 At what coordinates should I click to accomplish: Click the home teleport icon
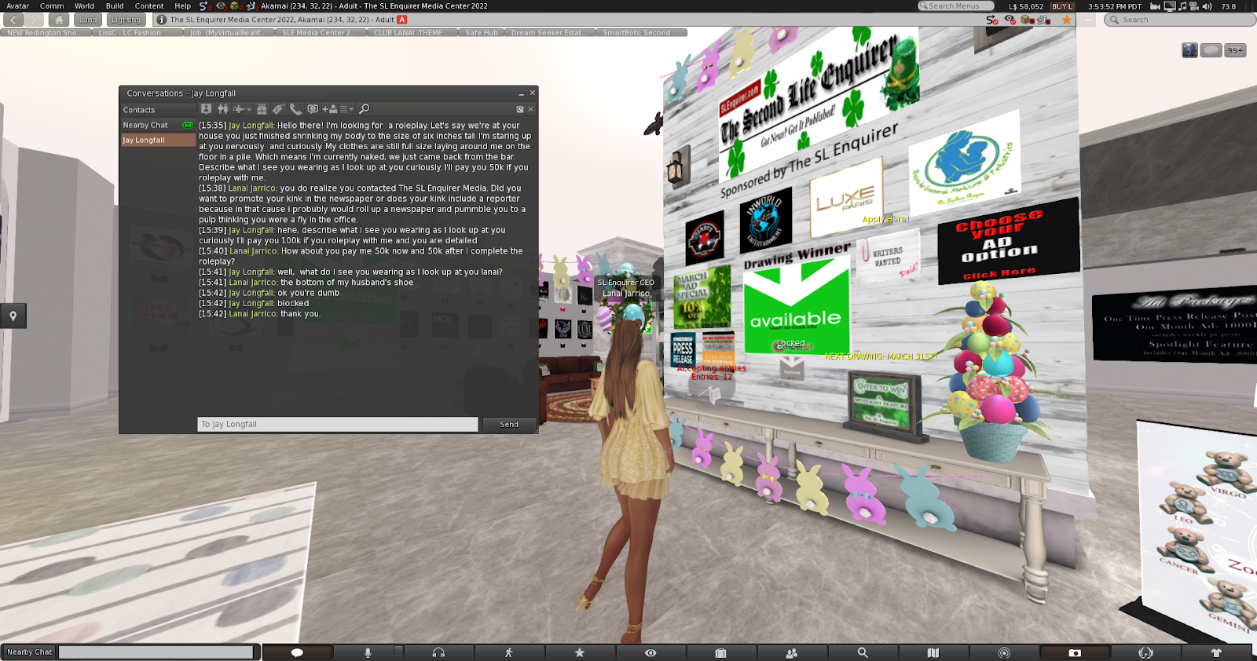tap(58, 20)
